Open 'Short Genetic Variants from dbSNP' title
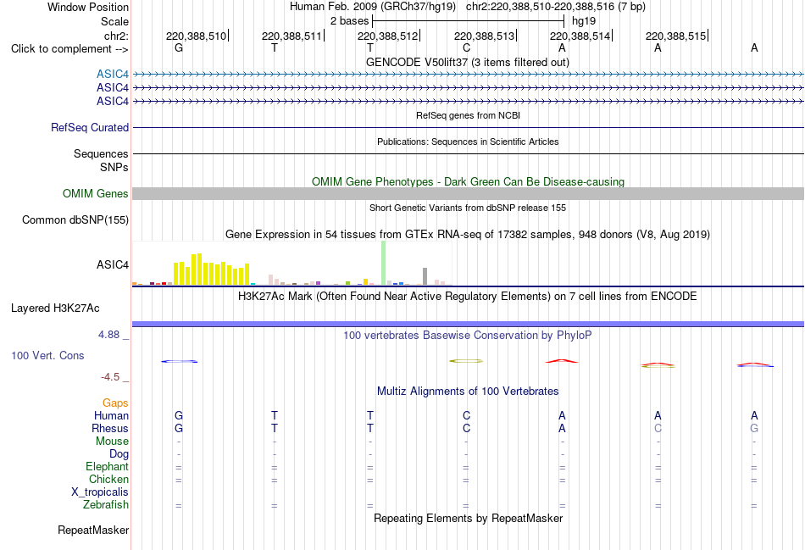Image resolution: width=805 pixels, height=550 pixels. pos(468,208)
